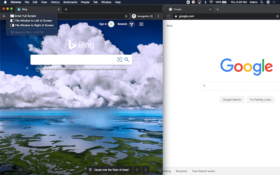280x175 pixels.
Task: Open the Google Store link
Action: point(169,26)
